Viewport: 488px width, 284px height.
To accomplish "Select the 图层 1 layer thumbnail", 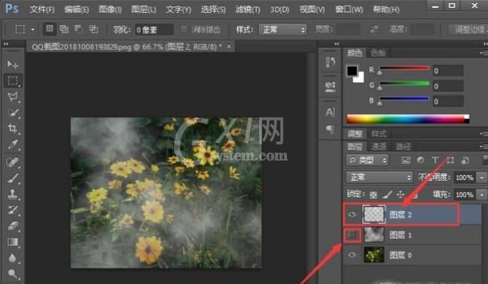I will point(374,235).
